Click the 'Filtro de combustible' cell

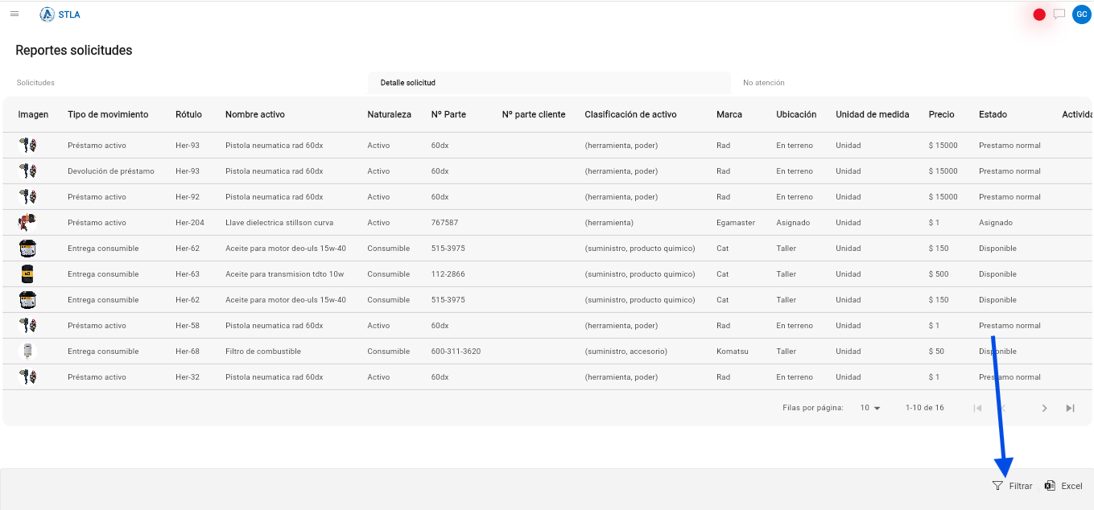263,352
